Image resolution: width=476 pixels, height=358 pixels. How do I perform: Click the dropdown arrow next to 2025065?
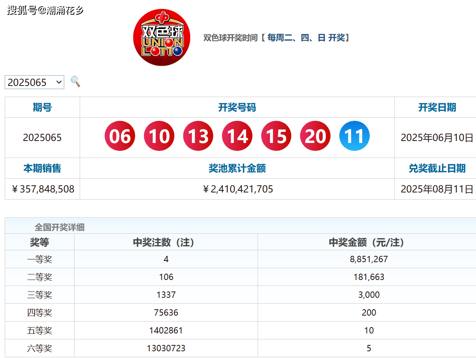coord(58,82)
